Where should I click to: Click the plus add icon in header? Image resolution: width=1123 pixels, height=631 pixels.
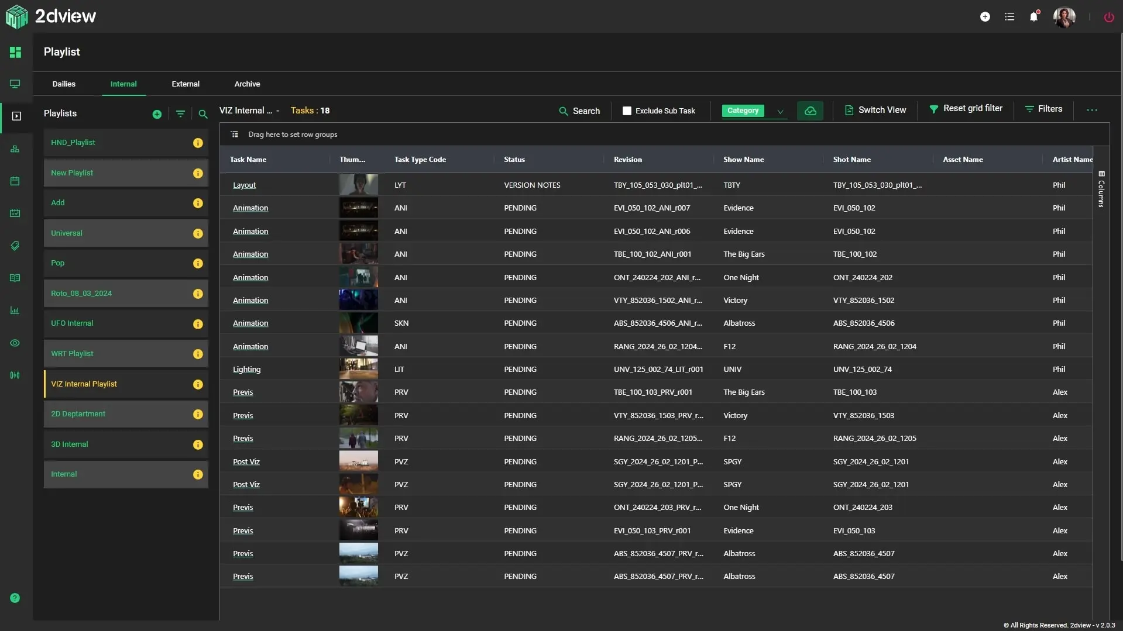[985, 17]
